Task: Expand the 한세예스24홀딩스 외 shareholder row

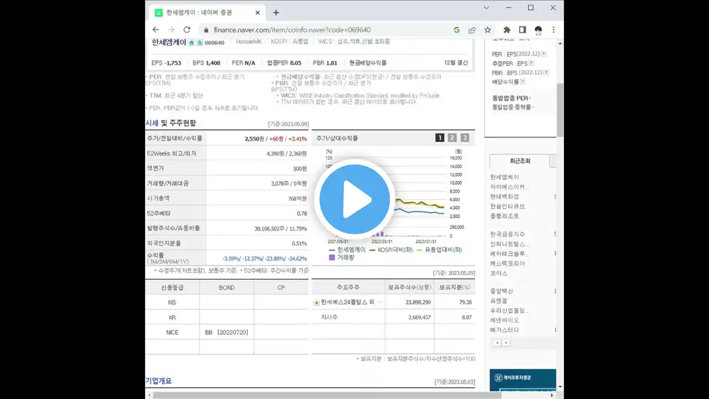Action: [316, 302]
